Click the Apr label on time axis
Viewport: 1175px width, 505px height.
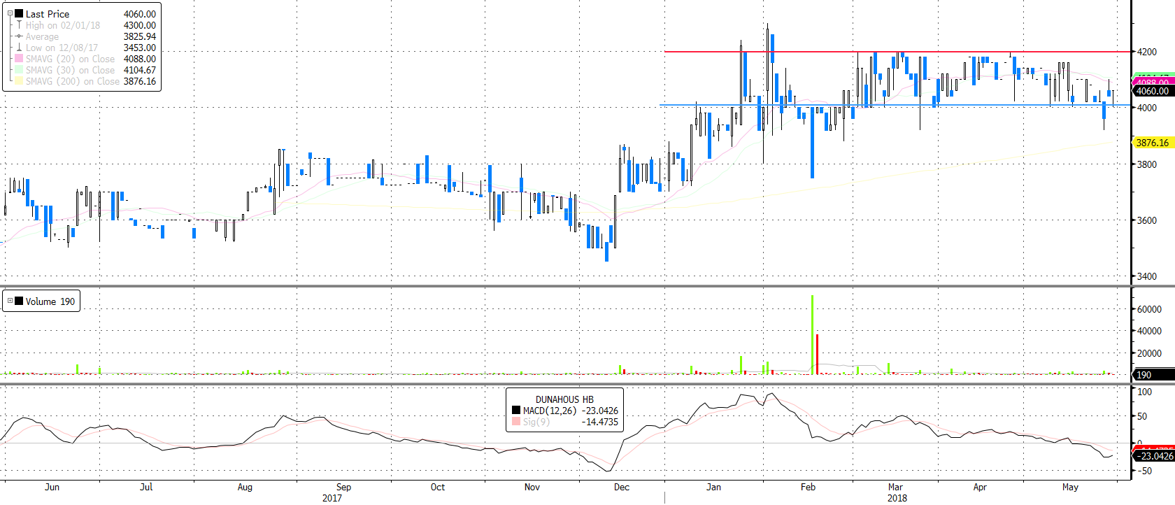980,487
